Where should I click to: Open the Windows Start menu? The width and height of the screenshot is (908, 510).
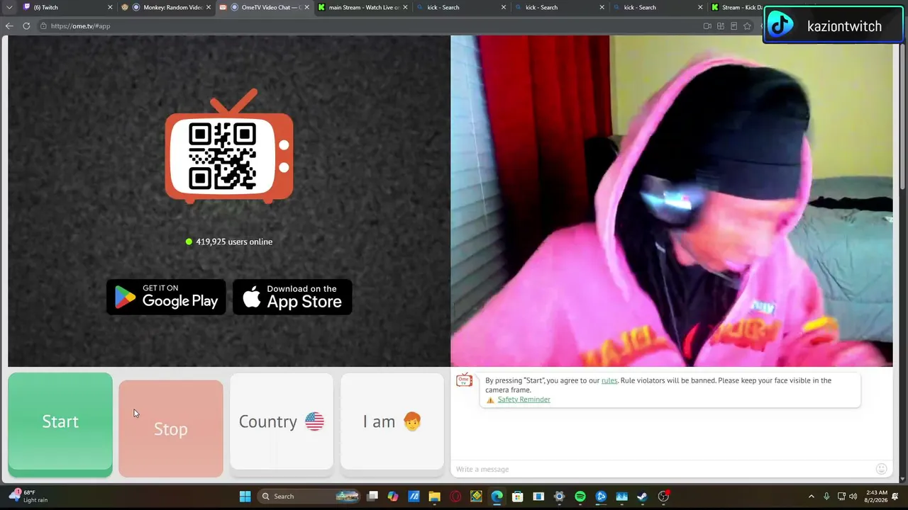coord(245,497)
